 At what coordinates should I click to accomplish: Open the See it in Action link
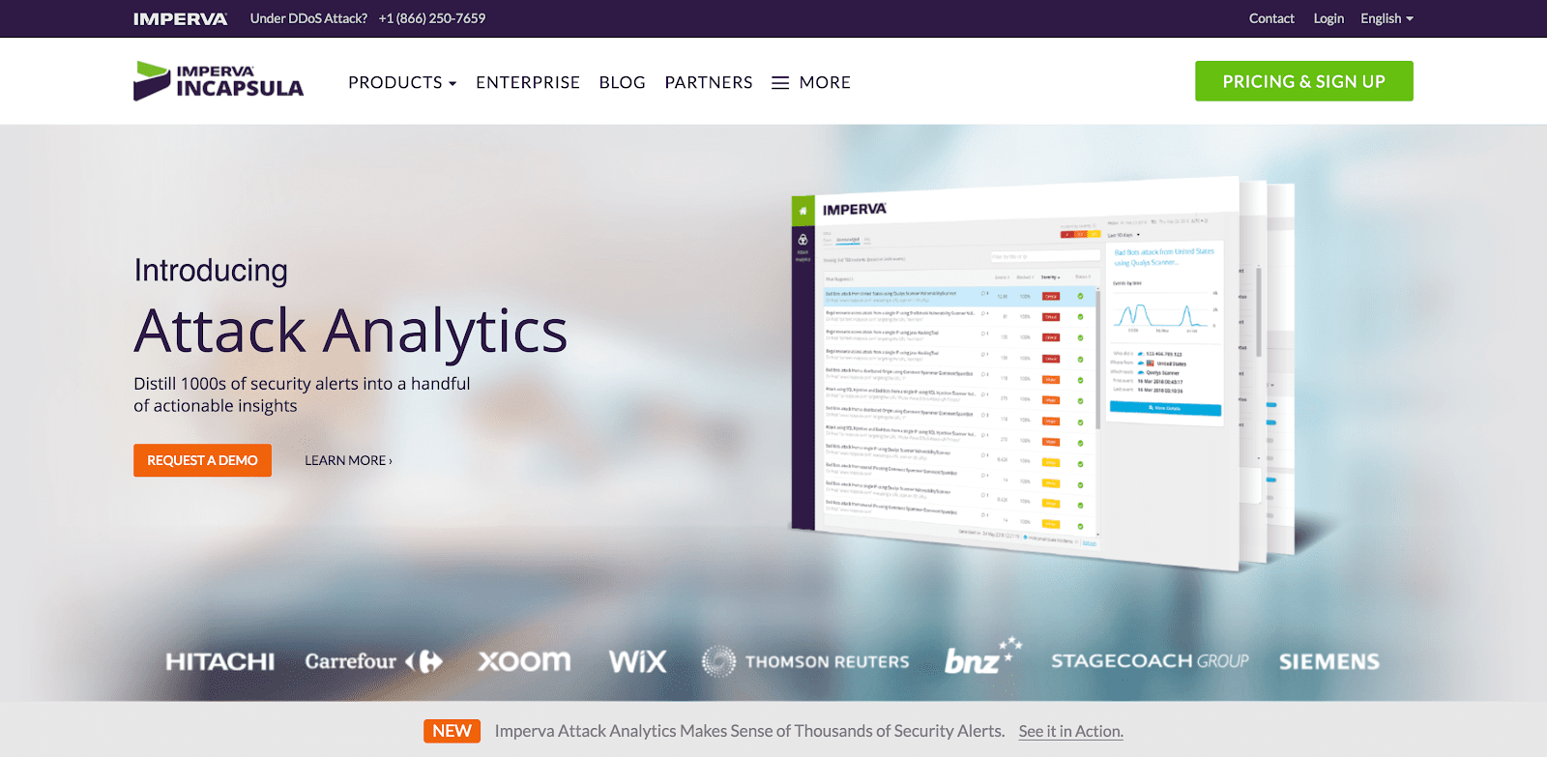pyautogui.click(x=1070, y=731)
